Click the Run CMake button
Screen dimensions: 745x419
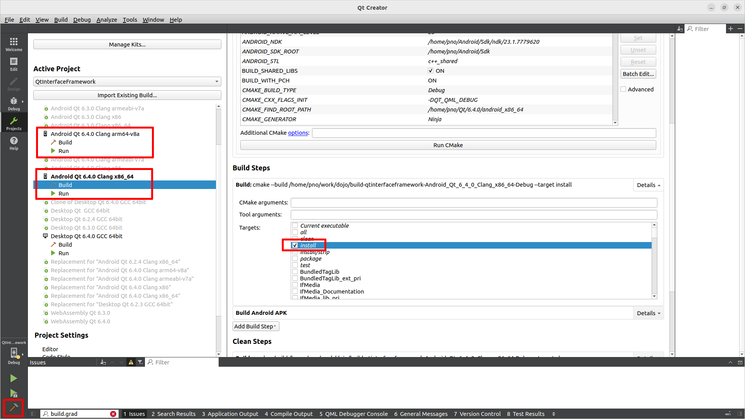click(x=448, y=145)
